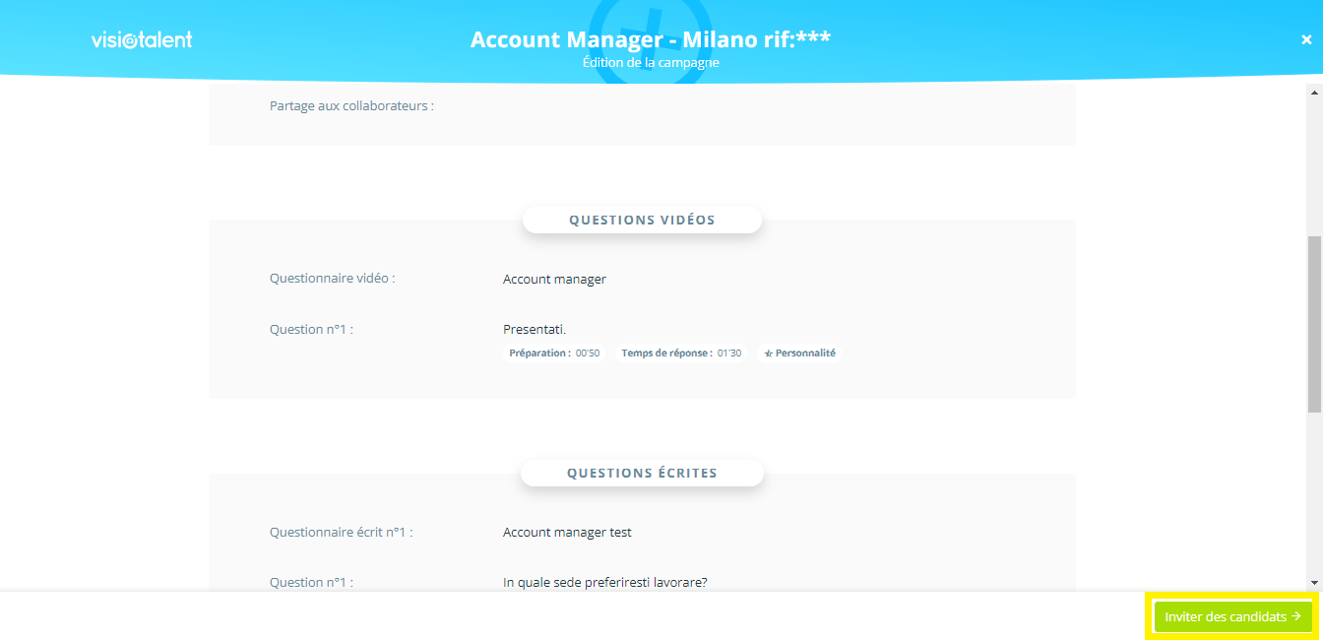Viewport: 1323px width, 640px height.
Task: Select the video questionnaire name Account manager
Action: coord(554,279)
